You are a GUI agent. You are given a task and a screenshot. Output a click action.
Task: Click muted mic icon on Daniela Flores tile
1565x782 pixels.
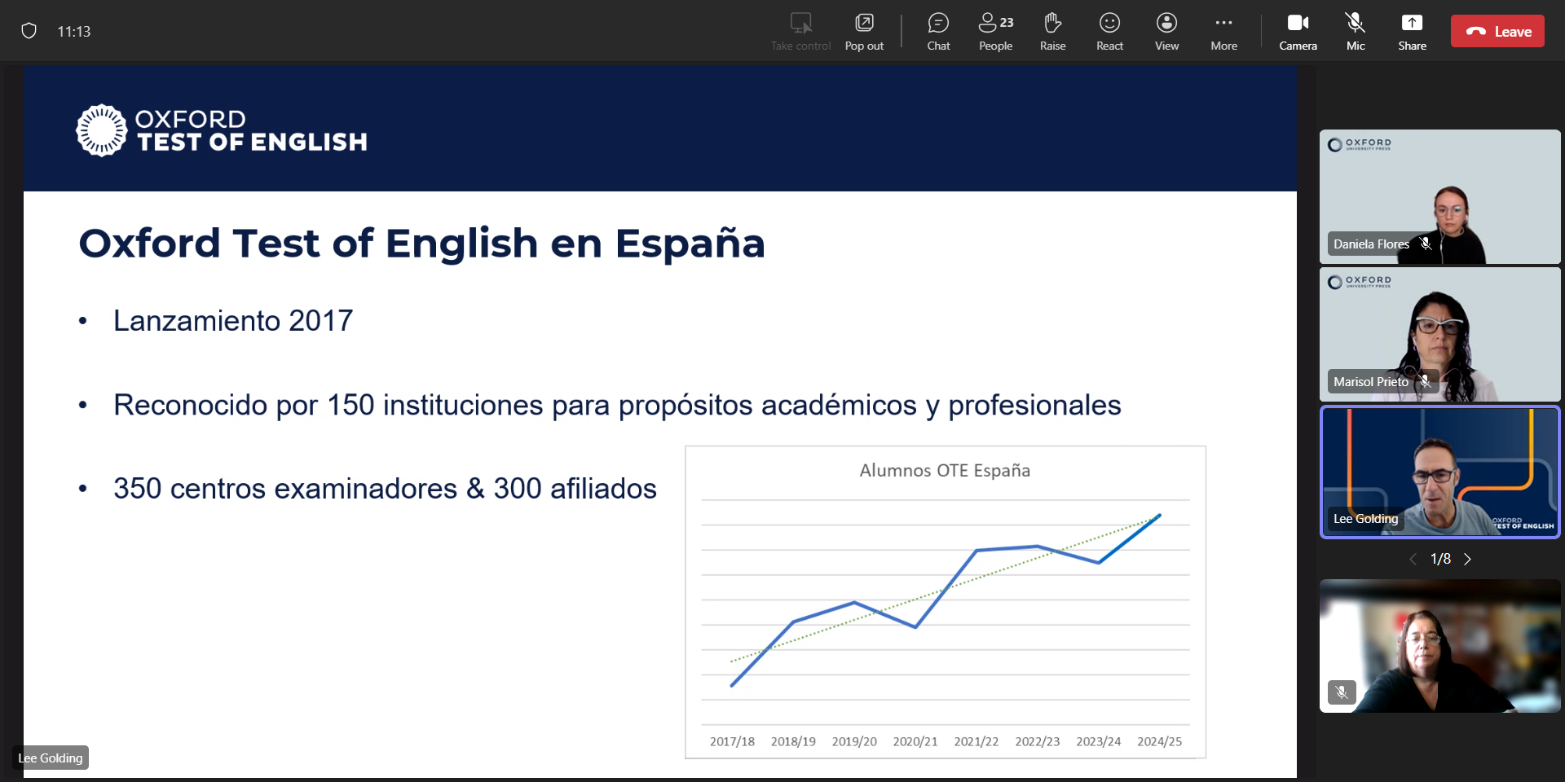pos(1426,244)
